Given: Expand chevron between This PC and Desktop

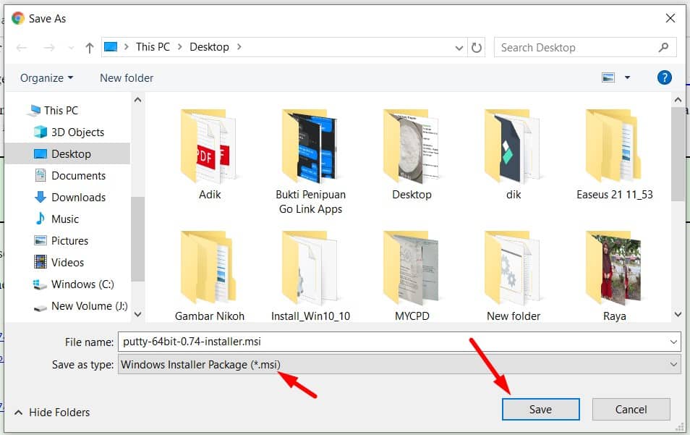Looking at the screenshot, I should tap(179, 47).
